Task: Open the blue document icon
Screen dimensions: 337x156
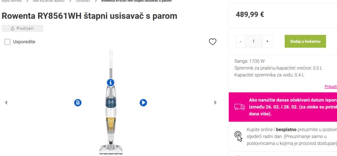Action: 78,103
